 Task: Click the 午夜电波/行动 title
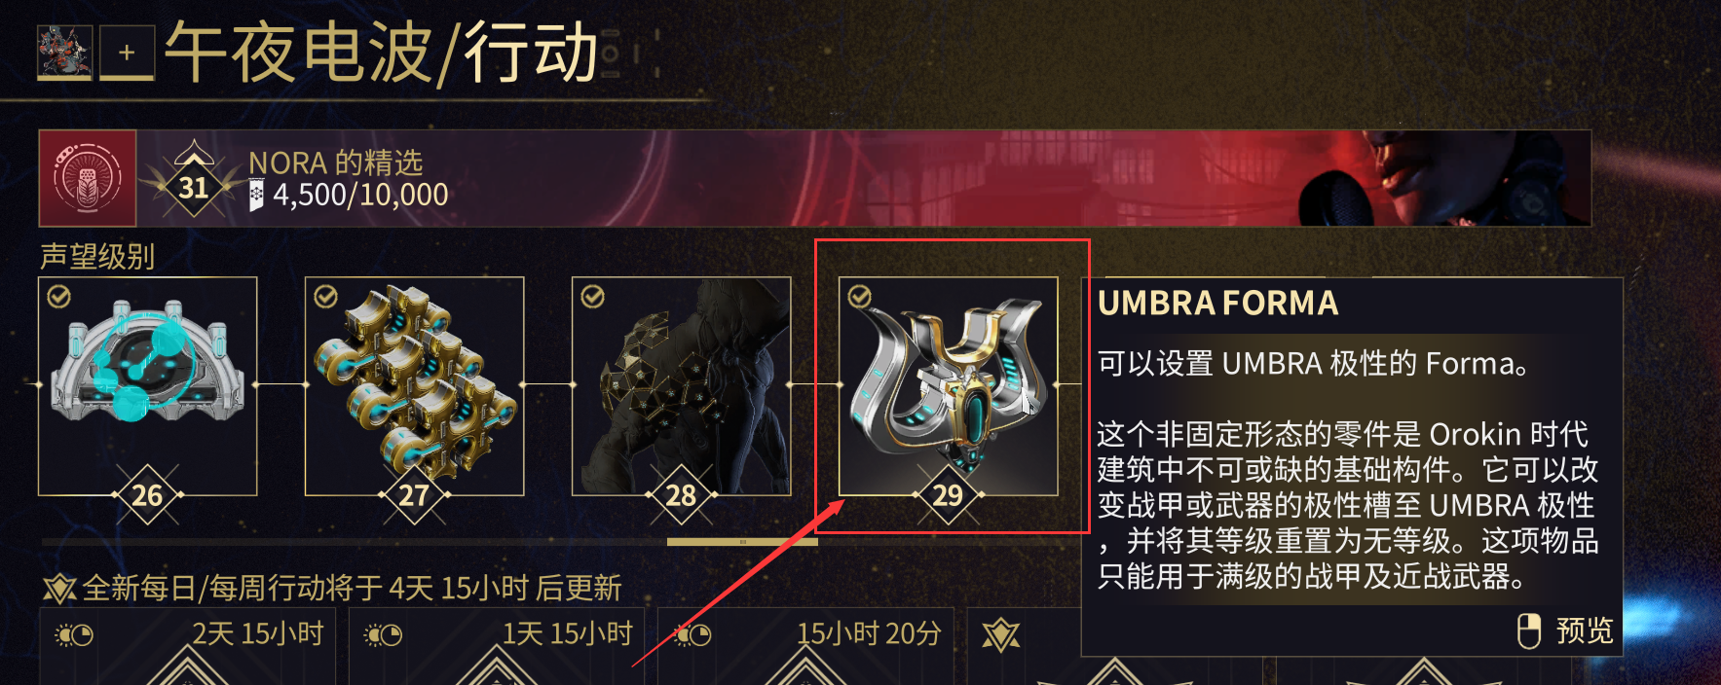pyautogui.click(x=381, y=52)
